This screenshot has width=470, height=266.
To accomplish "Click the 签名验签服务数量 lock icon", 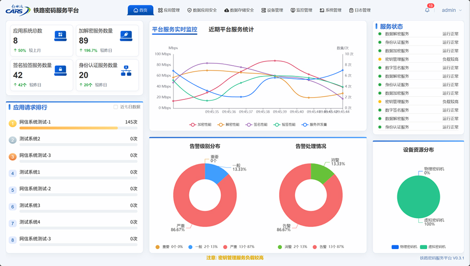I will 59,70.
